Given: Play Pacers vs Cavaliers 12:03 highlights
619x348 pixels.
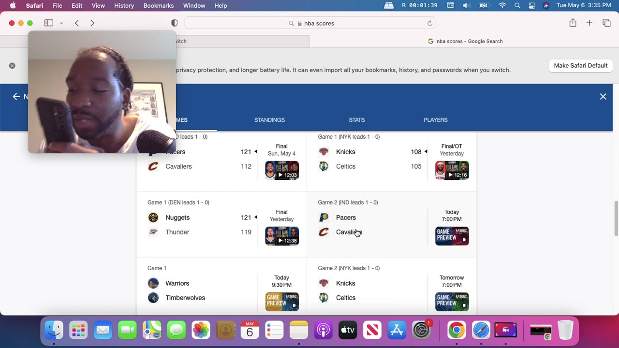Looking at the screenshot, I should [282, 170].
